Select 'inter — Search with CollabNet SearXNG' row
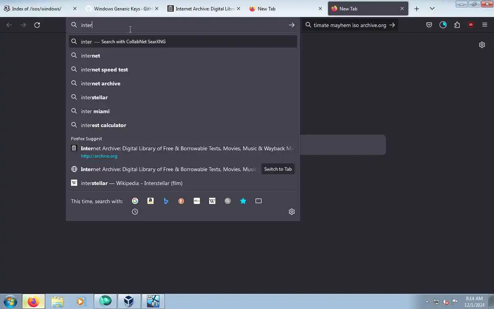 (183, 41)
